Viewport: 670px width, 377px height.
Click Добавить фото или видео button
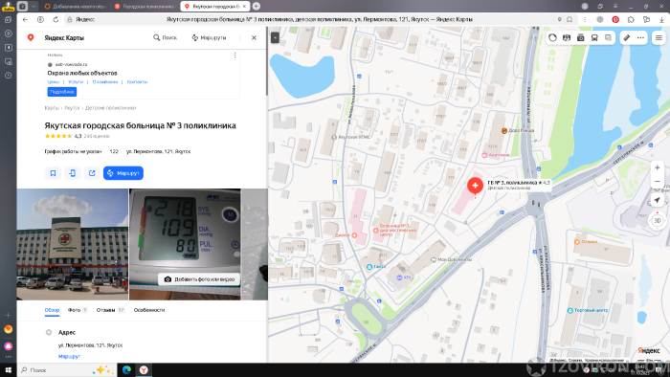199,279
